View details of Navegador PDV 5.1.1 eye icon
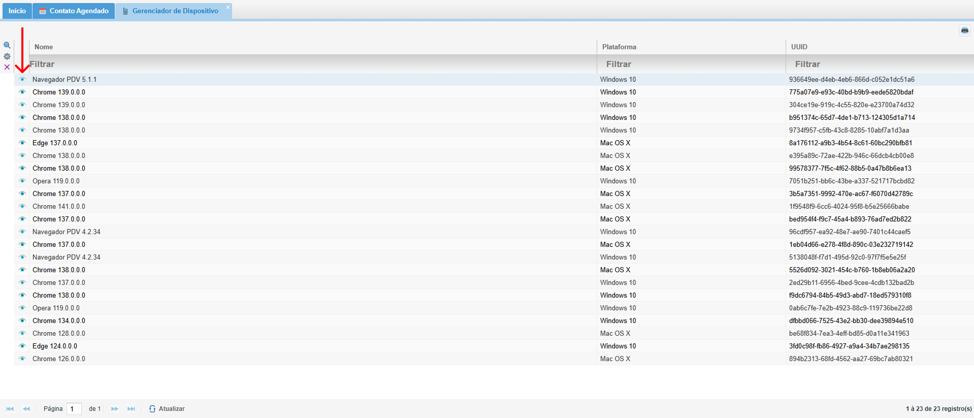Viewport: 974px width, 418px height. point(22,79)
